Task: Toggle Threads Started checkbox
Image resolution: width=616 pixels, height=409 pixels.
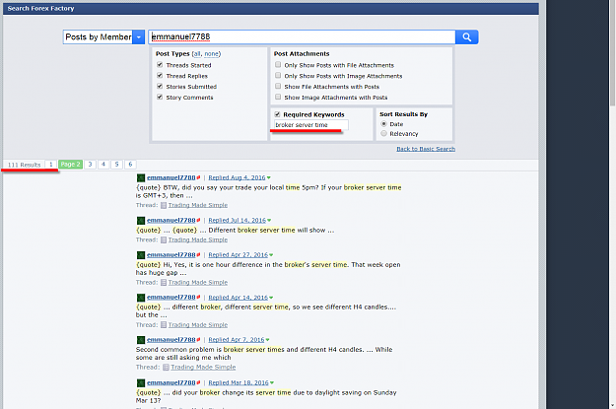Action: point(160,65)
